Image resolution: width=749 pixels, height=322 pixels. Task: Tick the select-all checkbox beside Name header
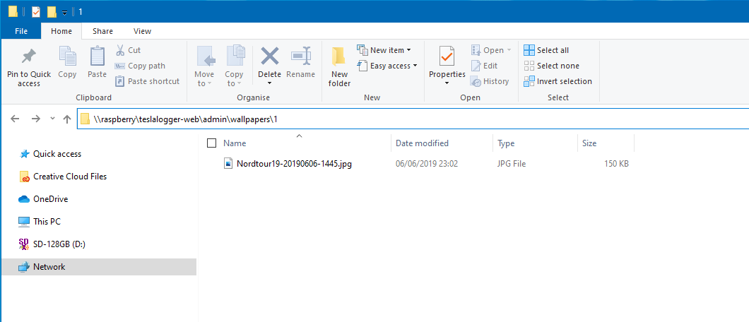[x=211, y=143]
